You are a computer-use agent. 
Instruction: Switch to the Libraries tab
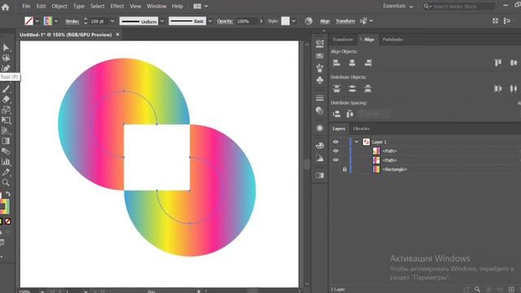(x=361, y=129)
